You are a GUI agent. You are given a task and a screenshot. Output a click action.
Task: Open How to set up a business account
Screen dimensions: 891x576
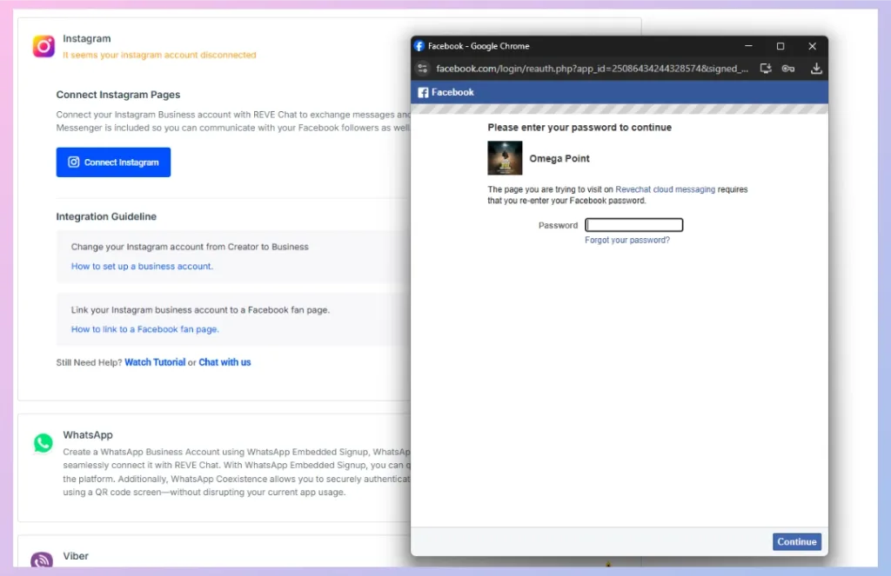pyautogui.click(x=142, y=266)
